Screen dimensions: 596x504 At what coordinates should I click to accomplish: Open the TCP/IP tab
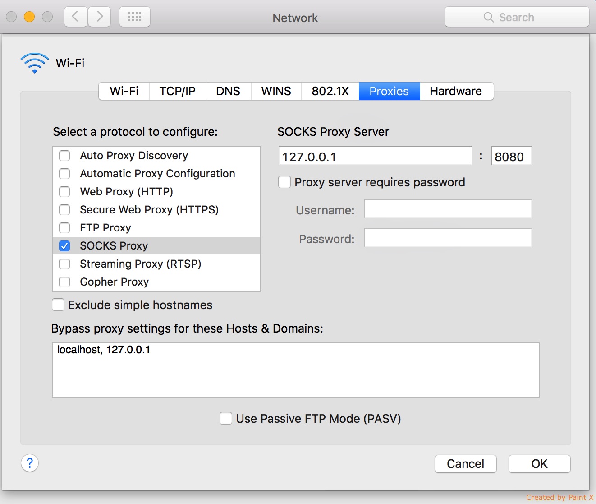click(178, 91)
